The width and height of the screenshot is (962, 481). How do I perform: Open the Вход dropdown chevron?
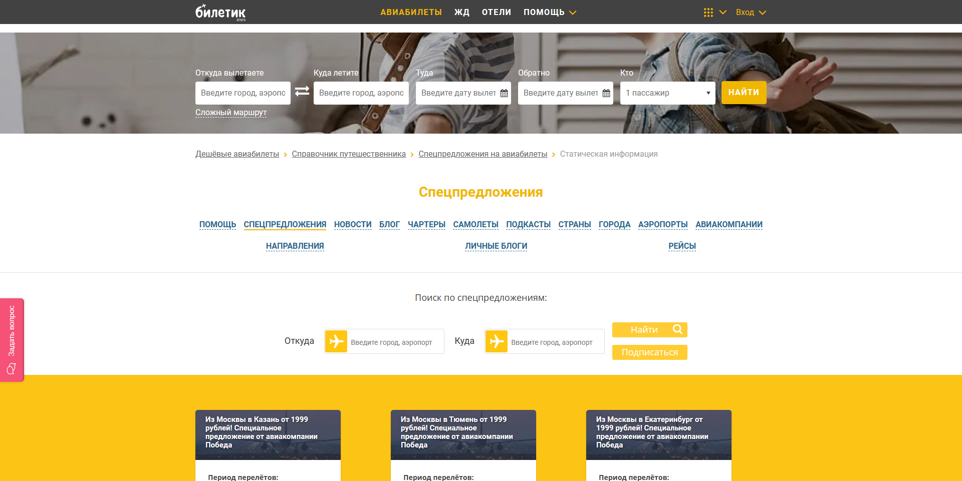pos(764,12)
